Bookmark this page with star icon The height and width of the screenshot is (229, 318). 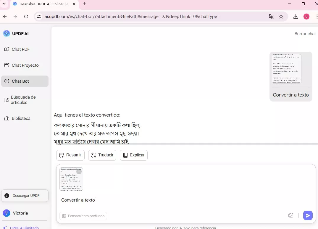(281, 17)
